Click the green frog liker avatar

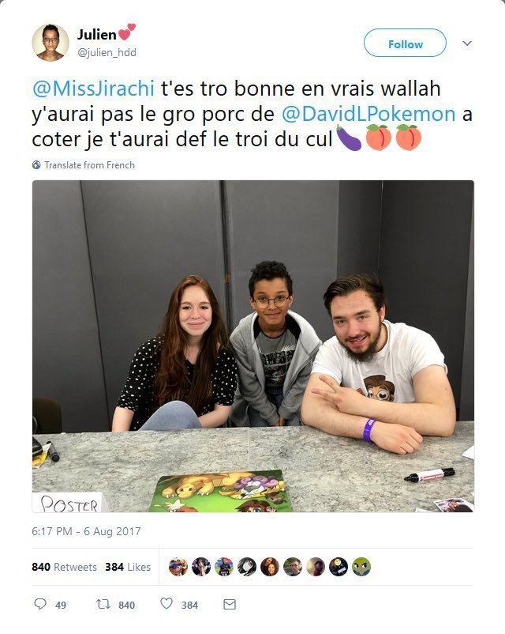[x=361, y=567]
